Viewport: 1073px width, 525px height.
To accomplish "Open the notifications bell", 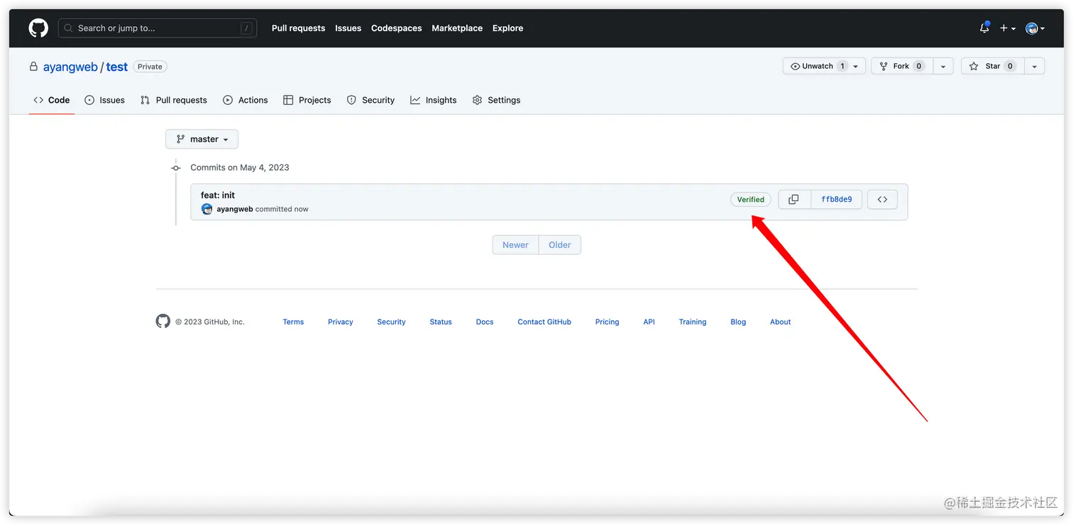I will click(x=984, y=28).
